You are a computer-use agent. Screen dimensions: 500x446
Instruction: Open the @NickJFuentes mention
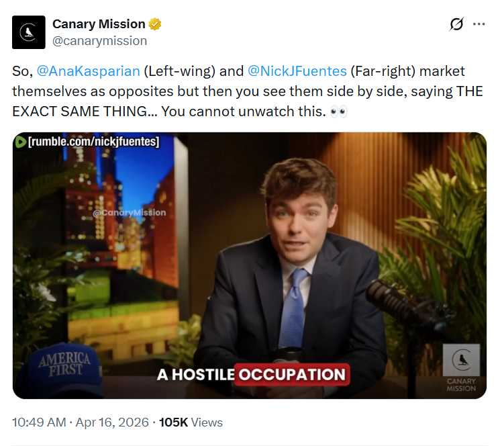click(x=297, y=71)
